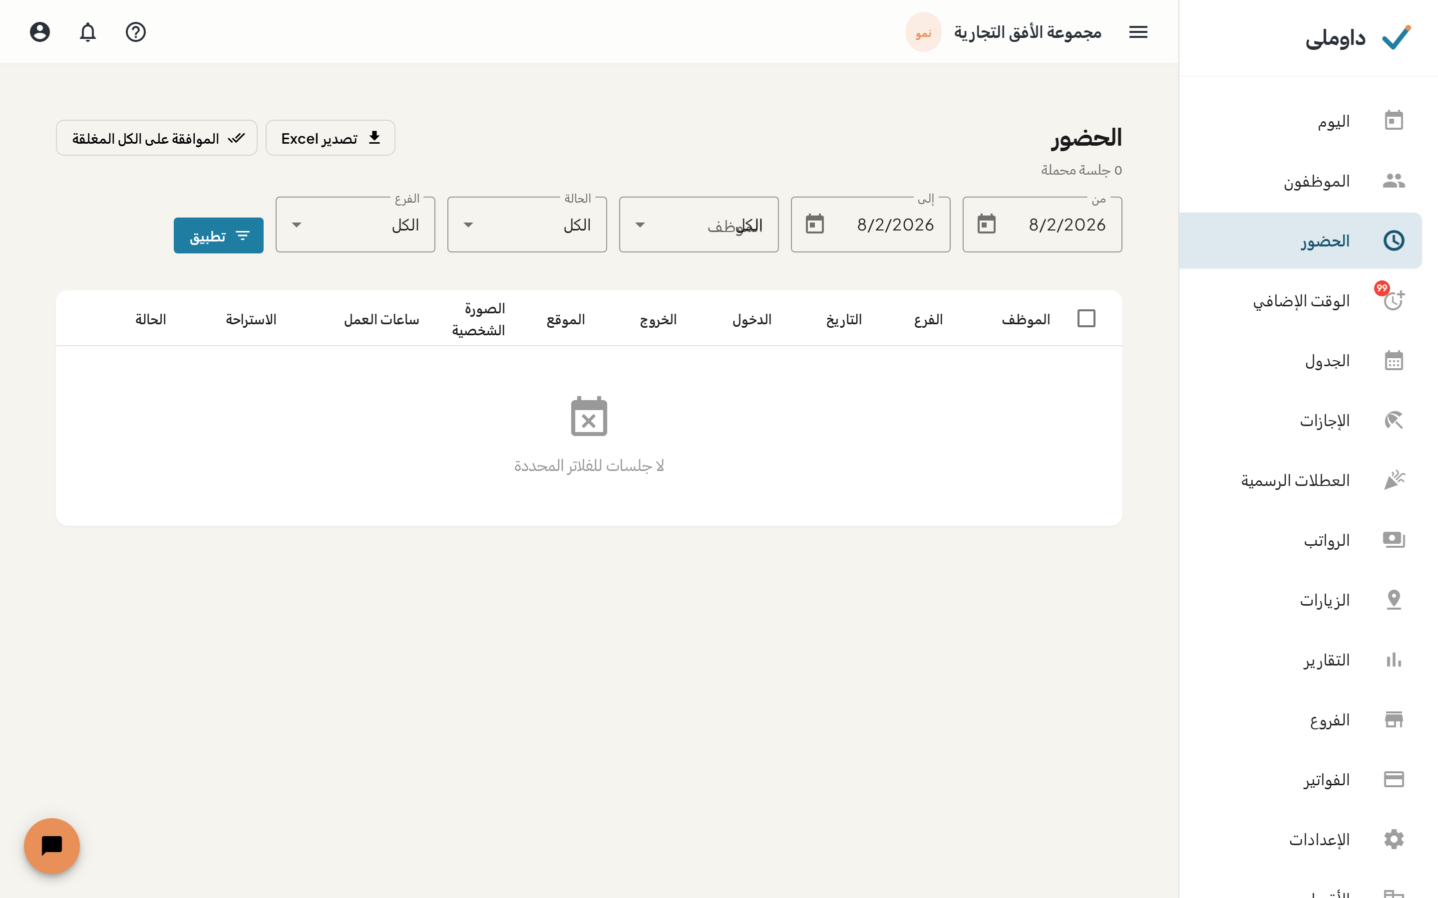Open الزيارات in the sidebar

[x=1300, y=600]
